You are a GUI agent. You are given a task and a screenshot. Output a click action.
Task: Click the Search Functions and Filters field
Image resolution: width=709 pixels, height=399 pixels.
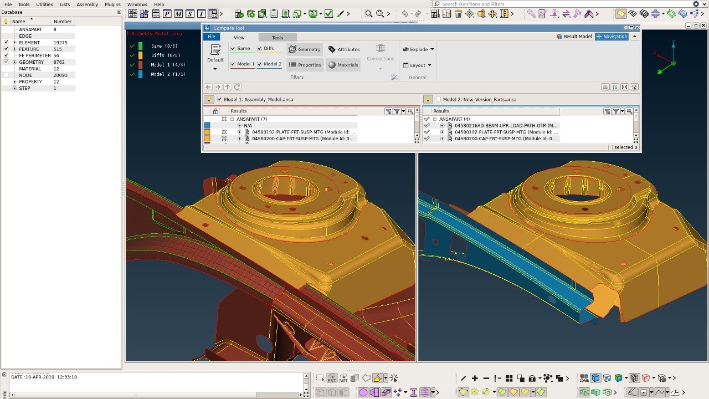click(x=562, y=4)
